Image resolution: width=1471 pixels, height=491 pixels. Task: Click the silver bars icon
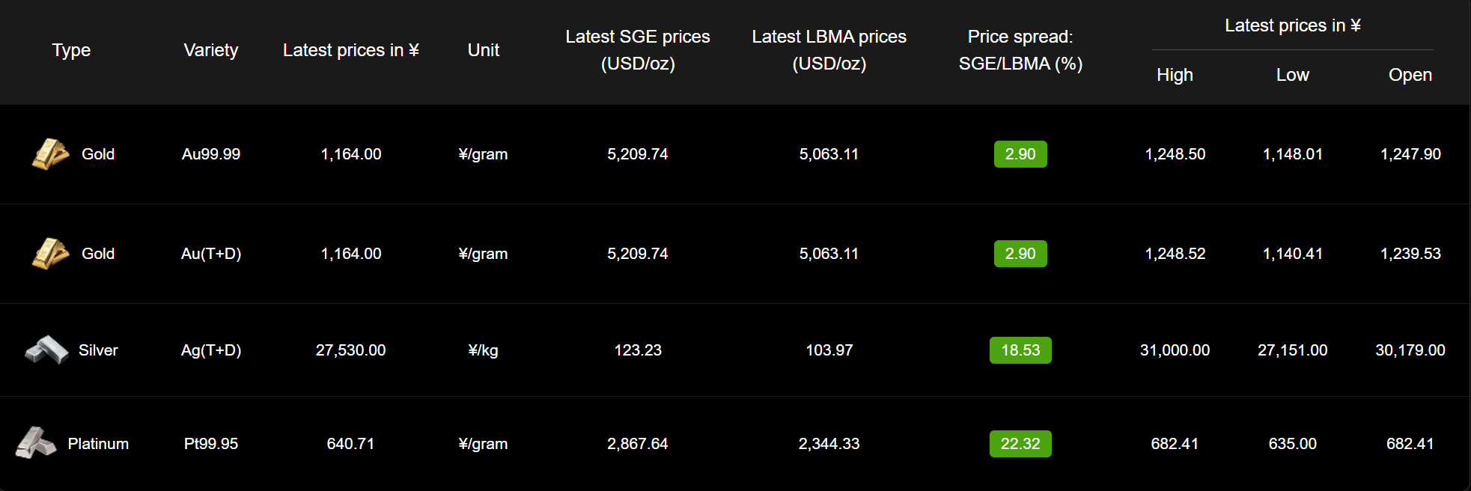46,350
